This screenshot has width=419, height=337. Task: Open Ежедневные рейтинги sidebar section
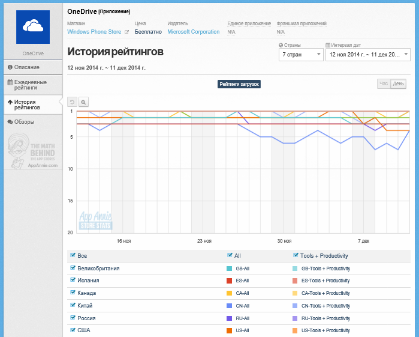click(x=33, y=85)
